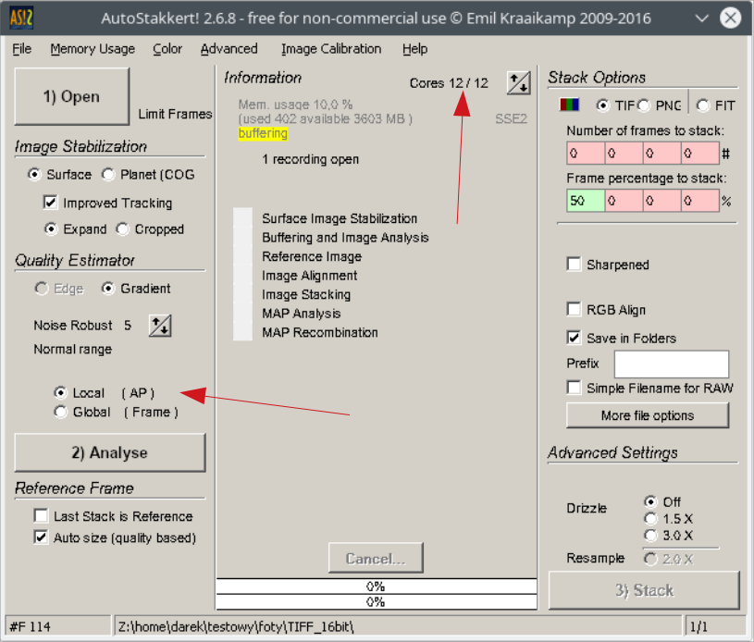This screenshot has width=754, height=642.
Task: Toggle Save in Folders checkbox
Action: pos(622,338)
